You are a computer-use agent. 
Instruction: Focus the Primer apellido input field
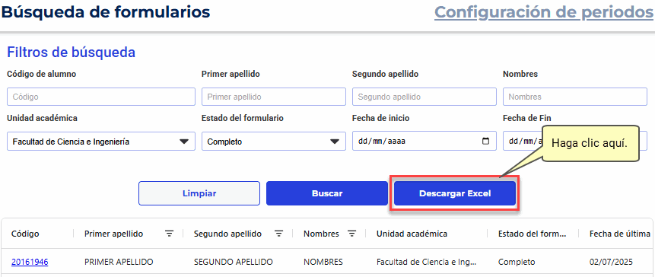[274, 97]
